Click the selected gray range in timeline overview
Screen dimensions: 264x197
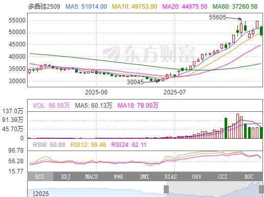(214, 189)
